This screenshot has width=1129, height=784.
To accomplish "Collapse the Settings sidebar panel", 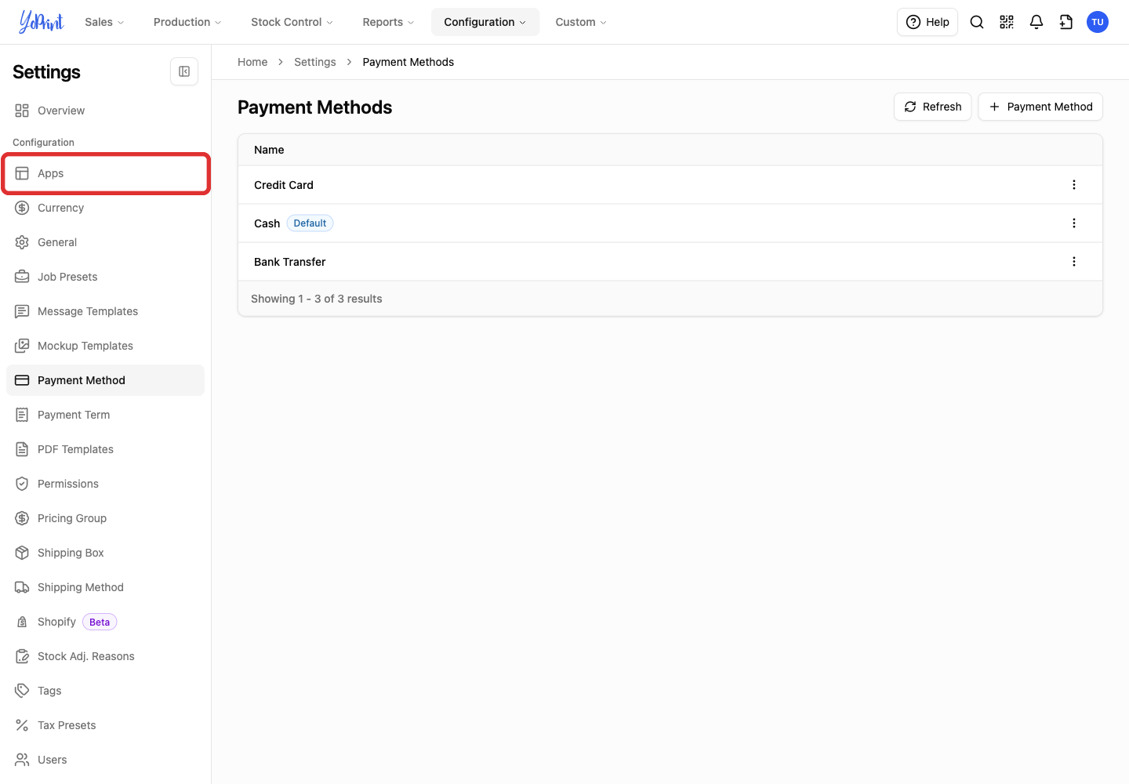I will click(184, 71).
